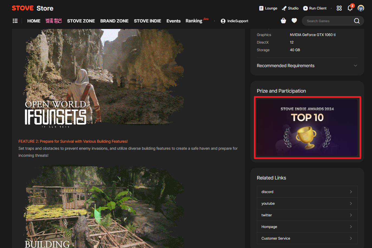Click the Open World Ifsunsets screenshot

(x=104, y=78)
